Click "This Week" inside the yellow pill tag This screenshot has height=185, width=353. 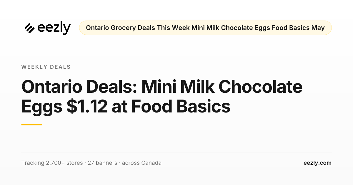(173, 28)
